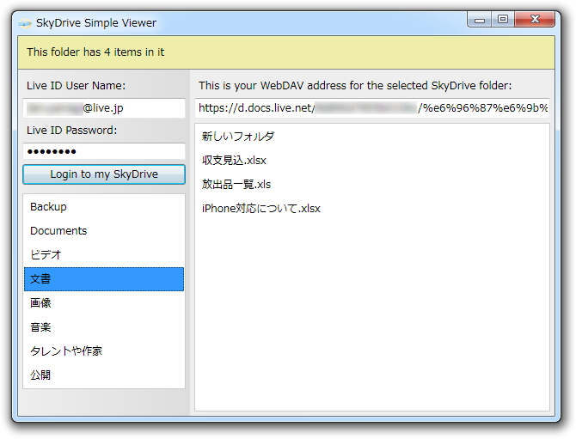Focus the Live ID Password field
Image resolution: width=576 pixels, height=439 pixels.
pyautogui.click(x=104, y=151)
